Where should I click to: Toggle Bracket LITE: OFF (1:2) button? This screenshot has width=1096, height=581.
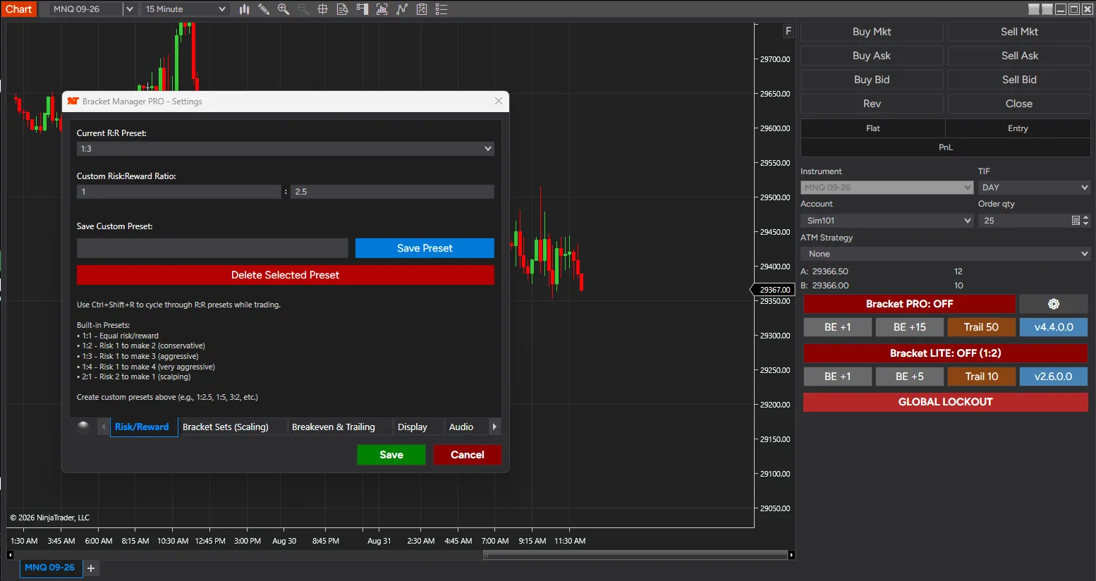[x=945, y=353]
